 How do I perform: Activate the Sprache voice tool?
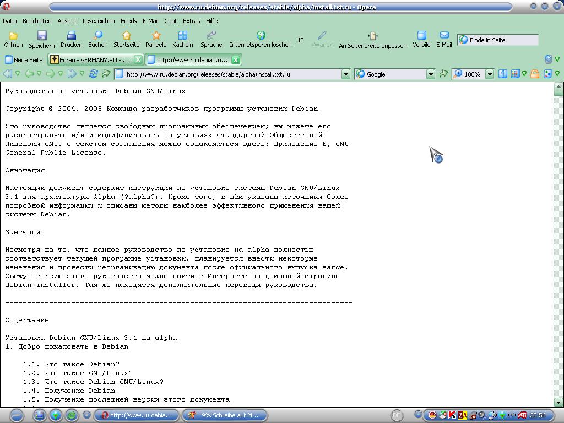(211, 40)
